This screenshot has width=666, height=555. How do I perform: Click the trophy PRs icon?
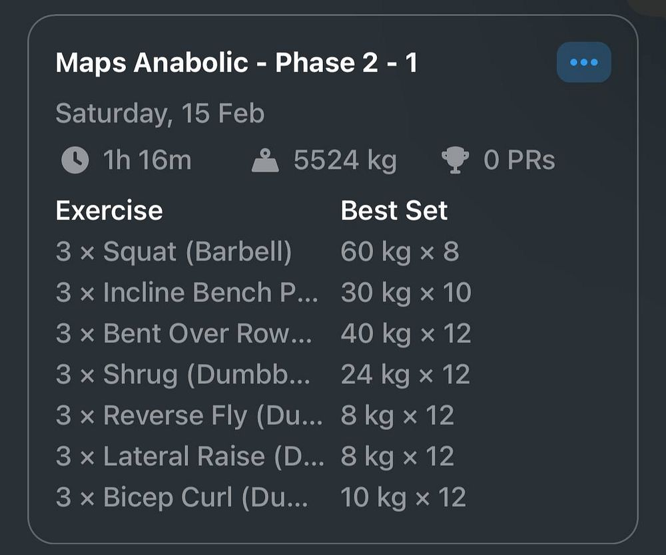point(456,160)
